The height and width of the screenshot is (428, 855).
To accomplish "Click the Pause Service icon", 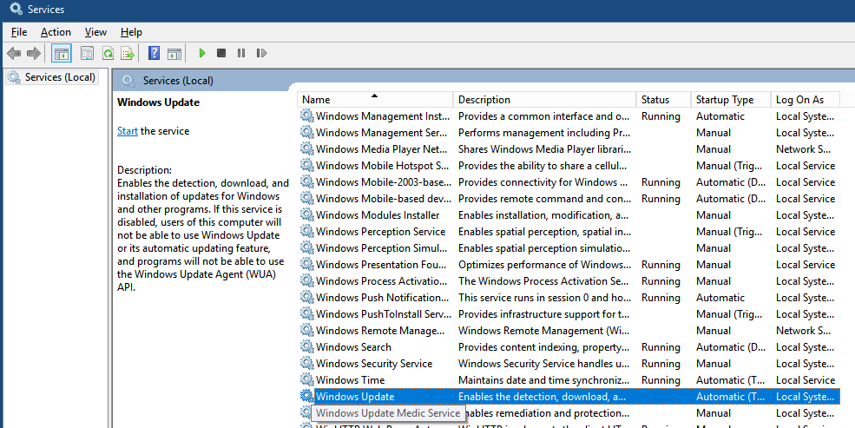I will click(x=241, y=54).
